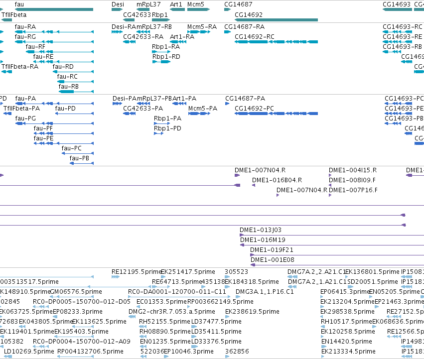This screenshot has width=424, height=359.
Task: Click the CG42633-PA protein label
Action: (143, 109)
